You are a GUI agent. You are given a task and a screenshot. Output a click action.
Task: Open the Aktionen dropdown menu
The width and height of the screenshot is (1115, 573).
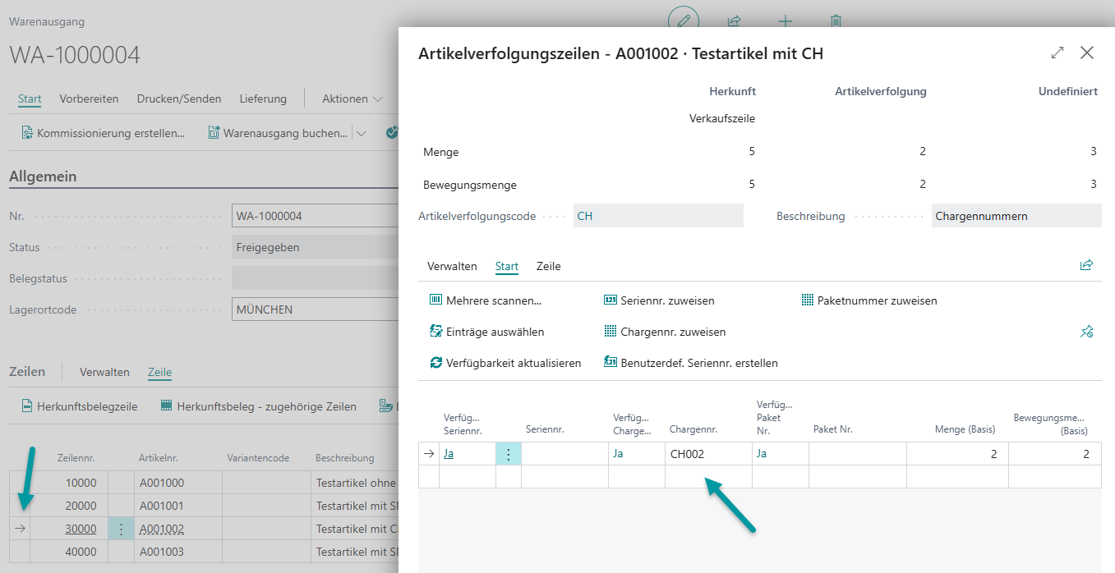coord(352,98)
